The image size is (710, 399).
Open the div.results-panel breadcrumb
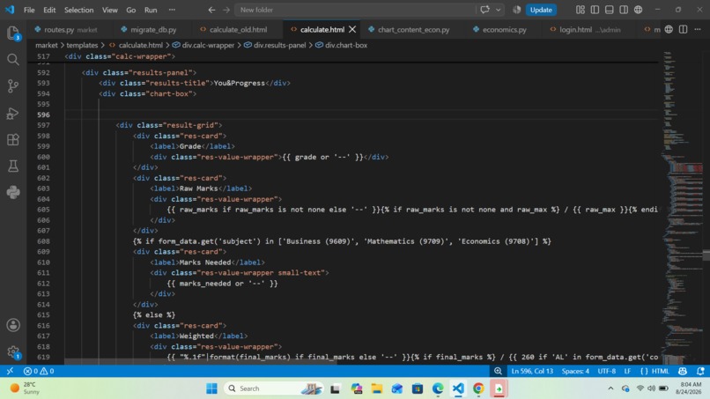coord(275,45)
